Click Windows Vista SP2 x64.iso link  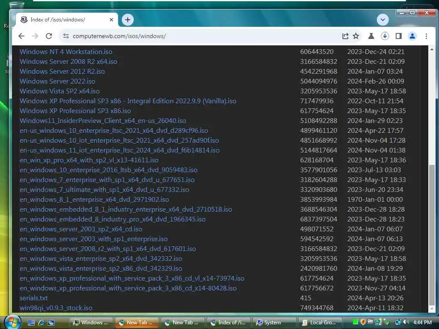pos(59,91)
